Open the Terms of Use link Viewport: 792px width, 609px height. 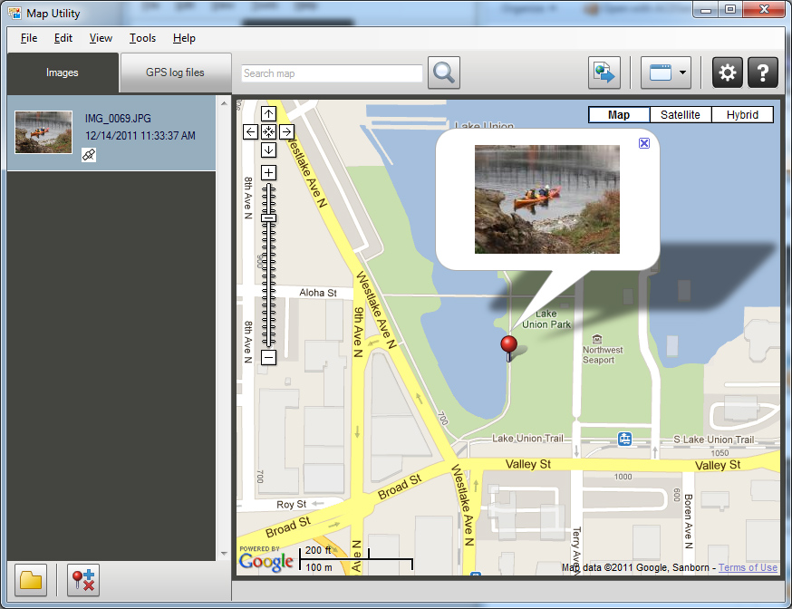[748, 567]
